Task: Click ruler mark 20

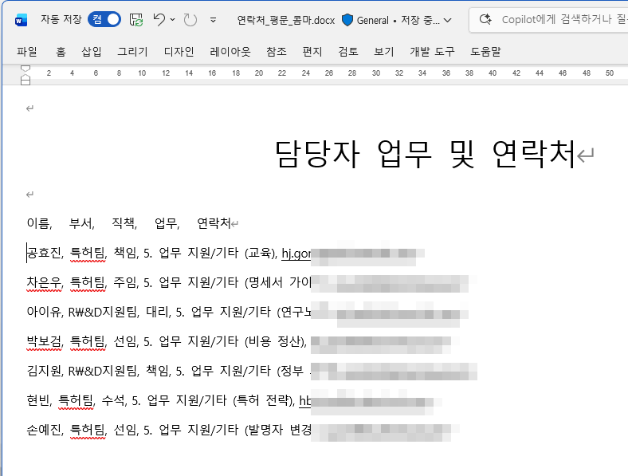Action: [259, 73]
